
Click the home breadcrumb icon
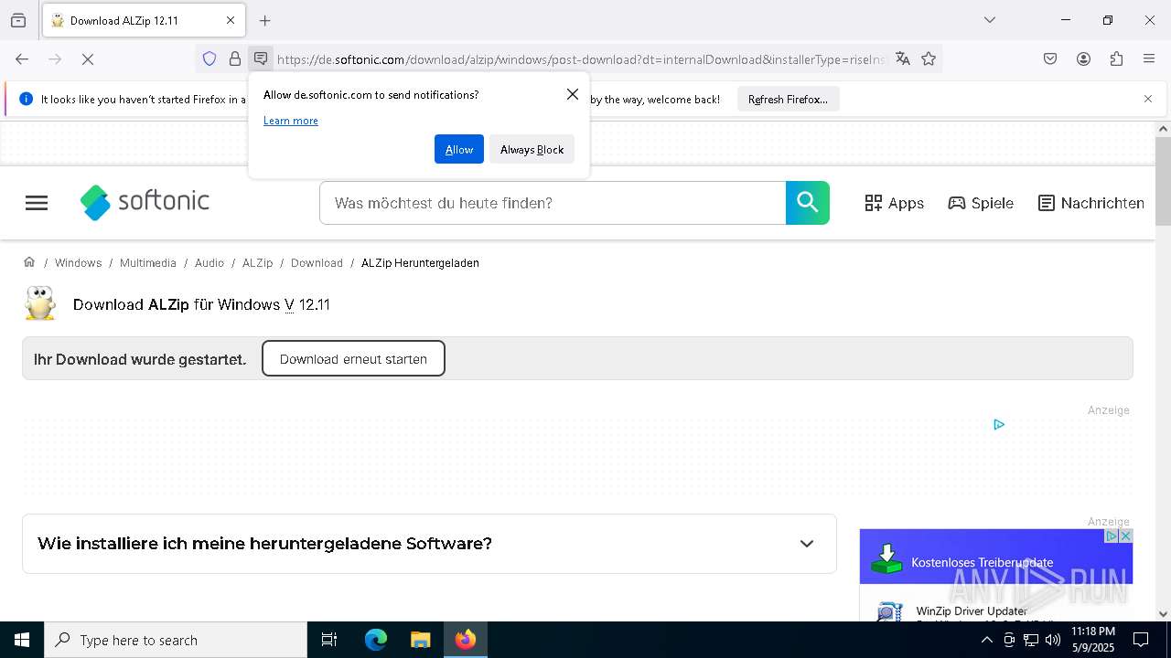coord(29,262)
